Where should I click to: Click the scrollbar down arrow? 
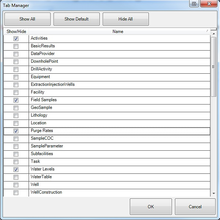pos(214,194)
